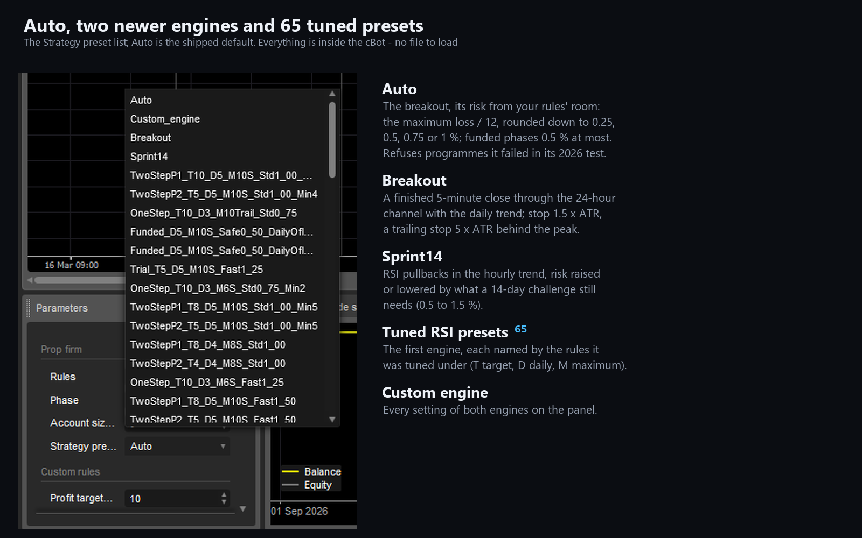Click down arrow of preset list scrollbar
Image resolution: width=862 pixels, height=538 pixels.
(332, 420)
